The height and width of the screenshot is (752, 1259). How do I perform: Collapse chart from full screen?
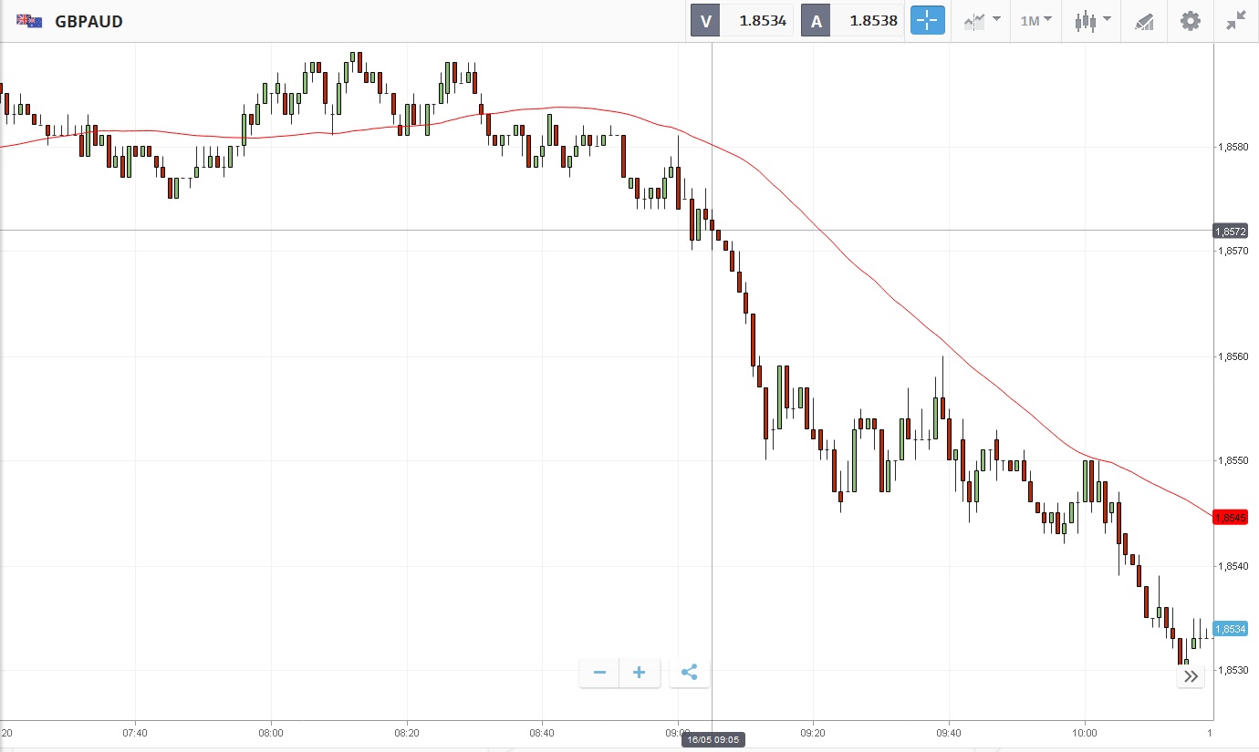pos(1236,21)
